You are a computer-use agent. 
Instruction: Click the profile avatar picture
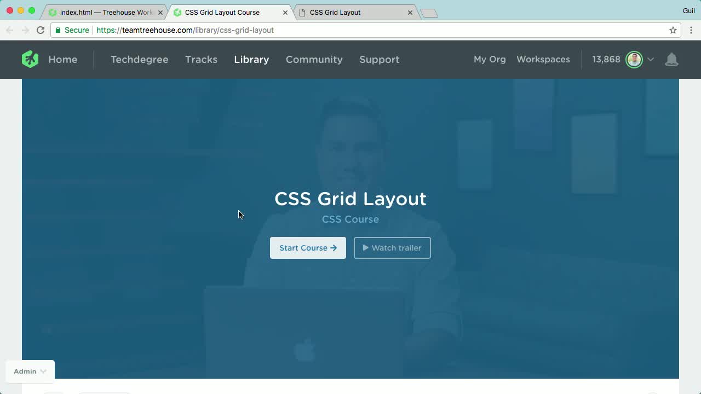[634, 59]
